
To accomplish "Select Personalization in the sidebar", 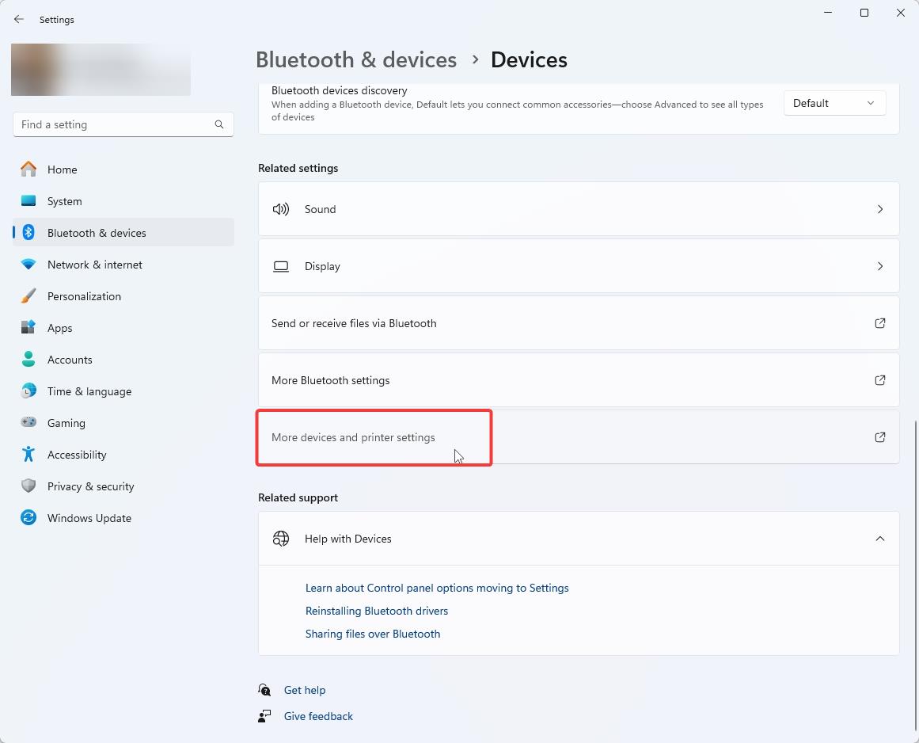I will point(84,296).
